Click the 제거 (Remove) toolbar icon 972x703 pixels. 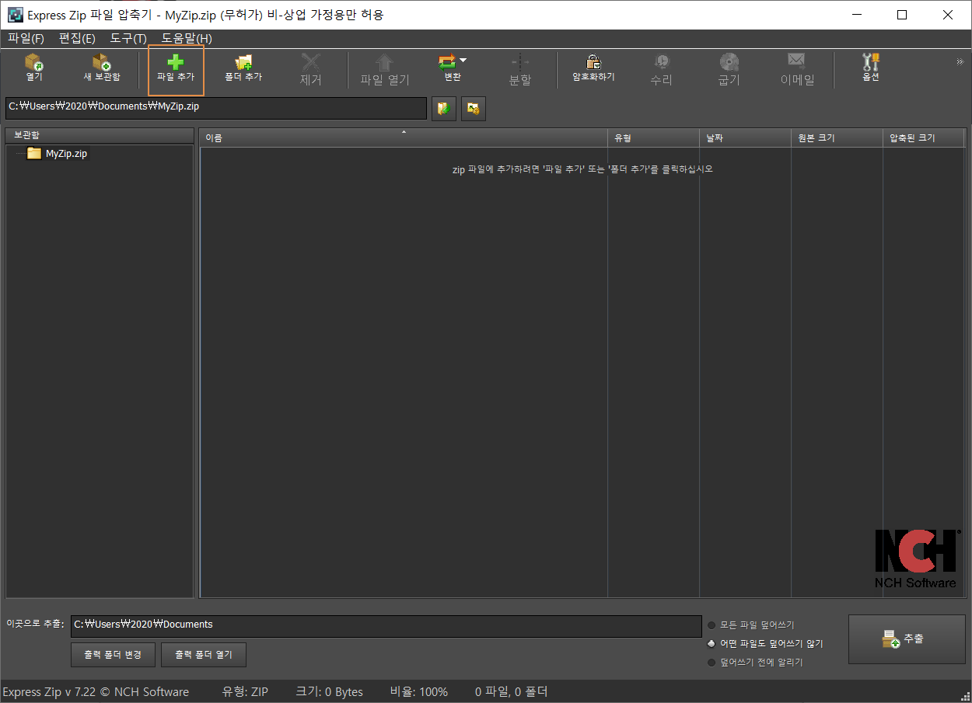pos(311,63)
